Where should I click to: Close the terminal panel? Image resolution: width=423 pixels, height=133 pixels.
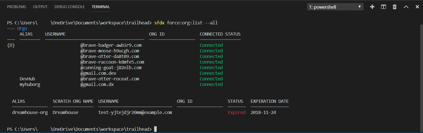coord(417,7)
